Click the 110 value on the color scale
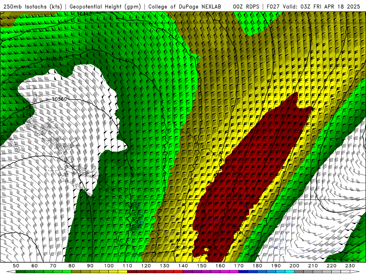Viewport: 366px width, 274px height. (x=128, y=266)
